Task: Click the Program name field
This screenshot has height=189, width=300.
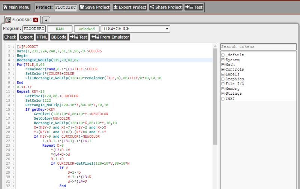Action: [x=34, y=29]
